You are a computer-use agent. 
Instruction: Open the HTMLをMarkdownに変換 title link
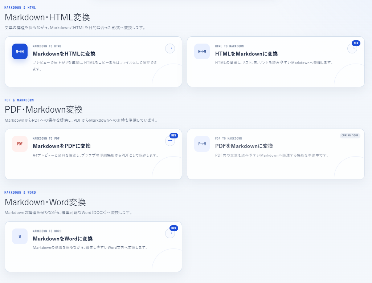coord(246,54)
